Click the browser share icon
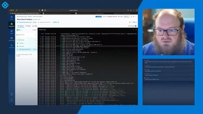Image resolution: width=203 pixels, height=114 pixels. (x=131, y=10)
